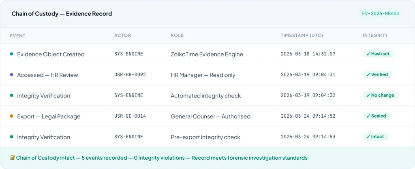Viewport: 415px width, 169px height.
Task: Click the Sealed integrity badge
Action: coord(376,116)
